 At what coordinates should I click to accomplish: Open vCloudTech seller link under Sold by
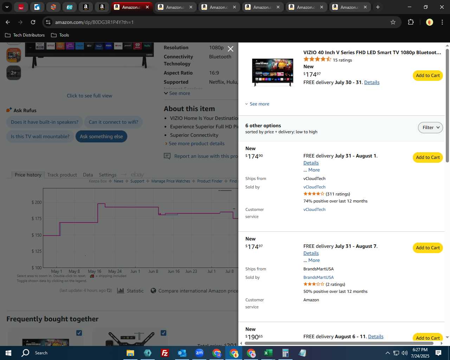point(314,187)
